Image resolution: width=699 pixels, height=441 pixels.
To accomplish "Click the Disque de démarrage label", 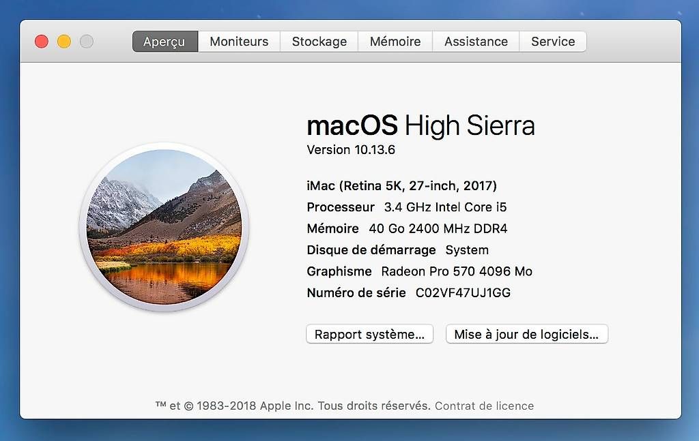I will point(371,250).
